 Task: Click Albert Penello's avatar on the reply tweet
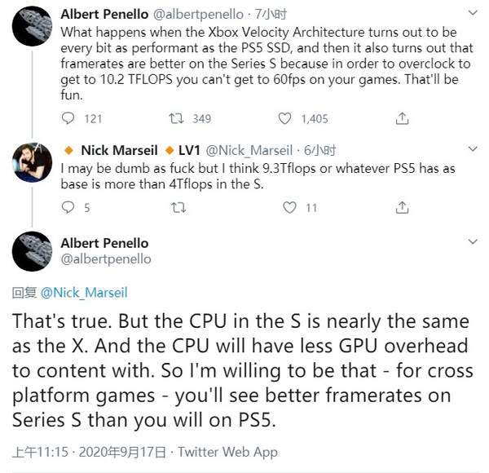(32, 251)
